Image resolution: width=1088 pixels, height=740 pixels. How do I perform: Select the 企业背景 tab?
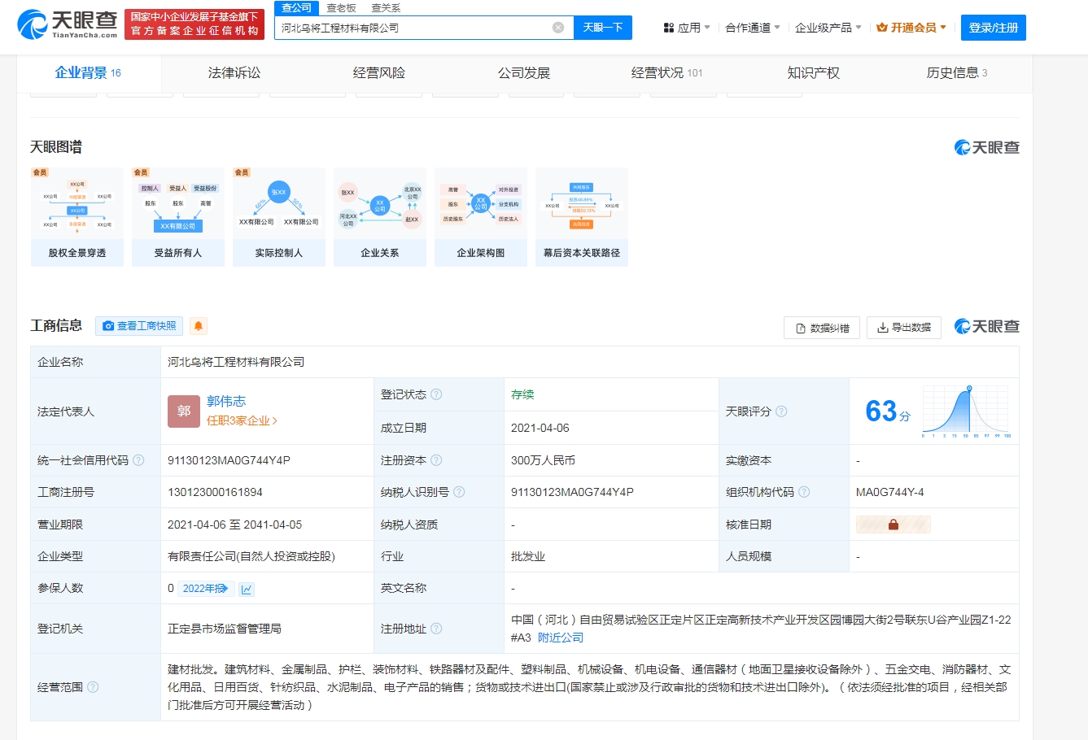point(88,73)
